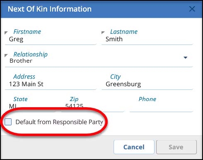203x160 pixels.
Task: Close the Next Of Kin Information dialog
Action: point(192,9)
